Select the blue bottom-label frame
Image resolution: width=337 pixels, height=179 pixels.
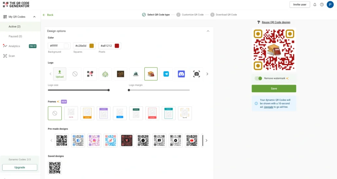pos(120,113)
